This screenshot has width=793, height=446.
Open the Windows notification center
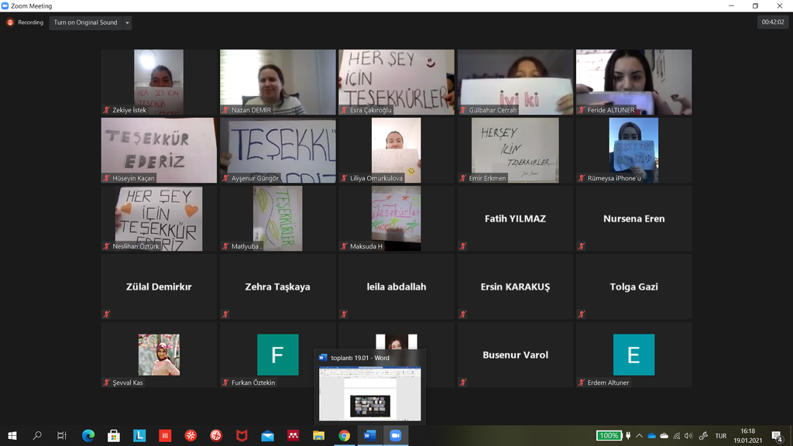point(777,436)
